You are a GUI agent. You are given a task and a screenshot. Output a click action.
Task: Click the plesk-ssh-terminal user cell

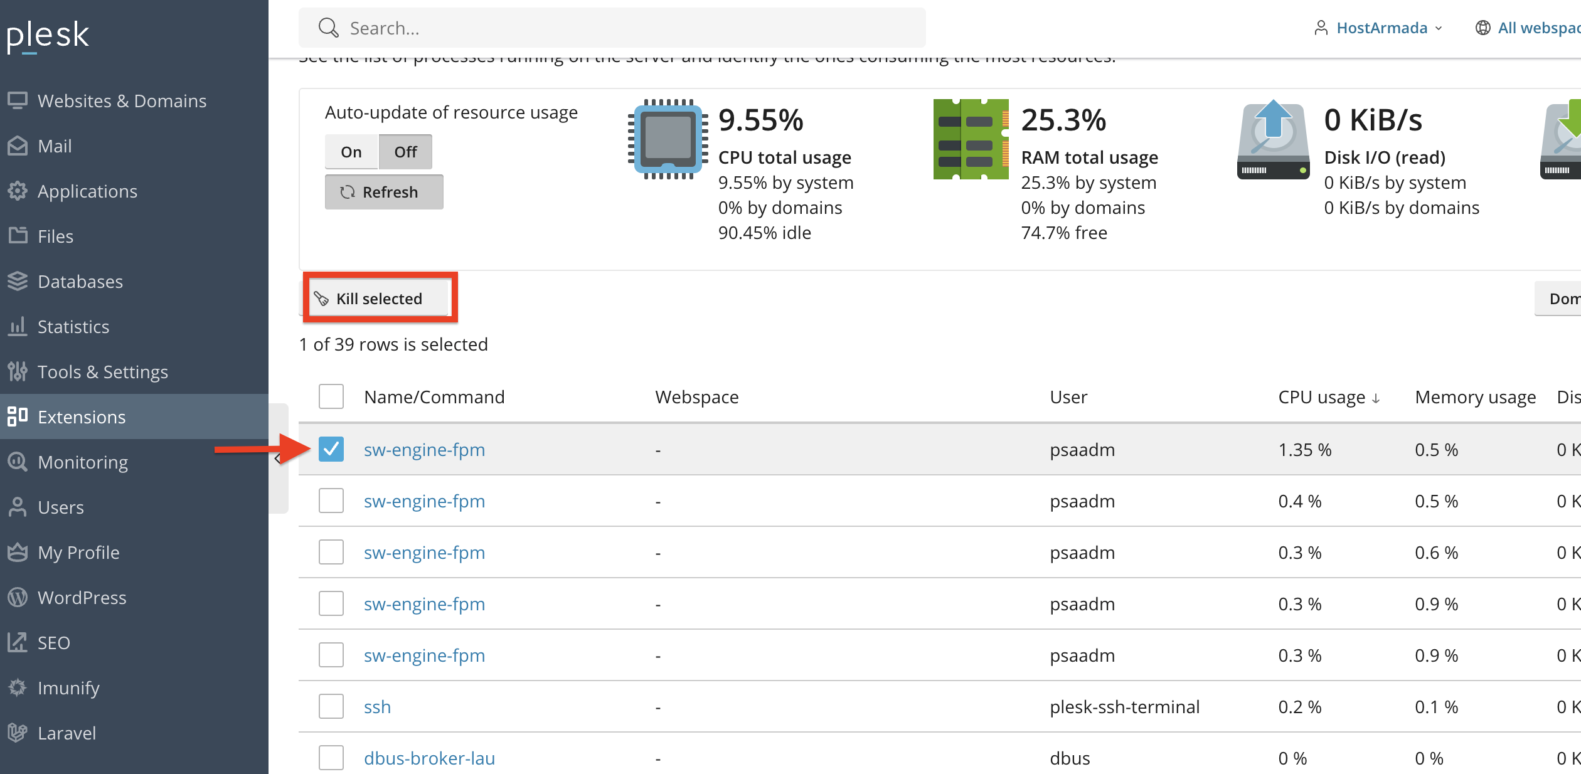coord(1124,707)
